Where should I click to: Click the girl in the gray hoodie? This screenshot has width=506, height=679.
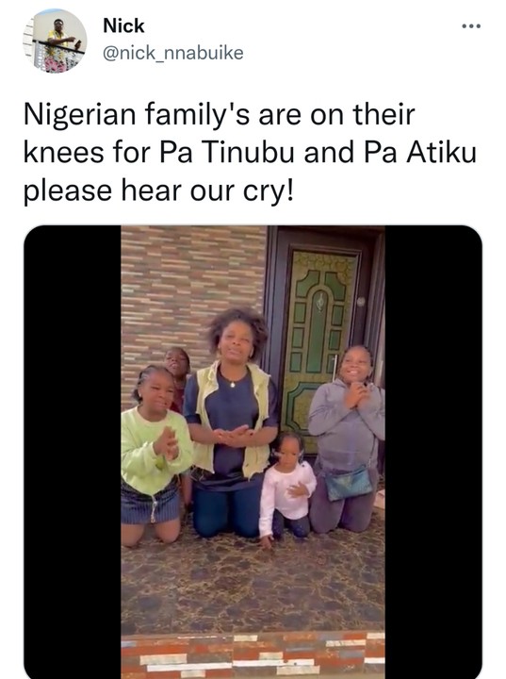[346, 439]
